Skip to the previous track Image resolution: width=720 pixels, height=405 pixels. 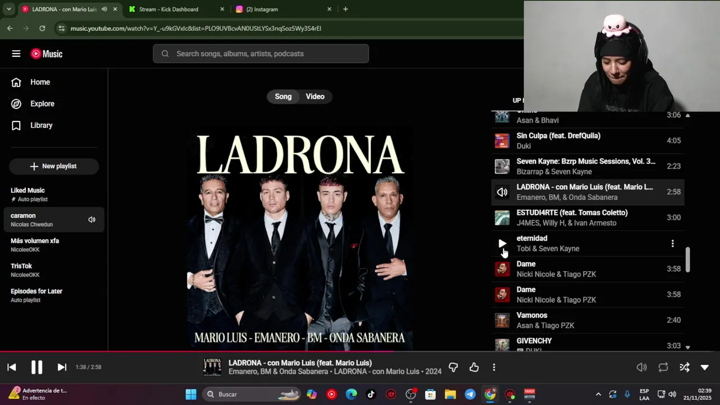pos(11,367)
